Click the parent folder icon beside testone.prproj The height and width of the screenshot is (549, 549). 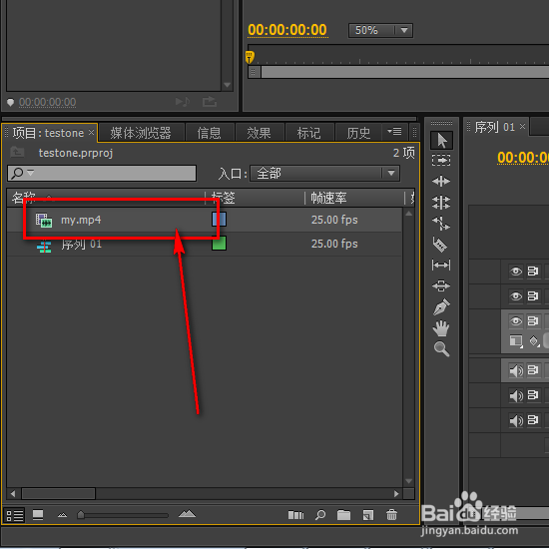tap(17, 153)
